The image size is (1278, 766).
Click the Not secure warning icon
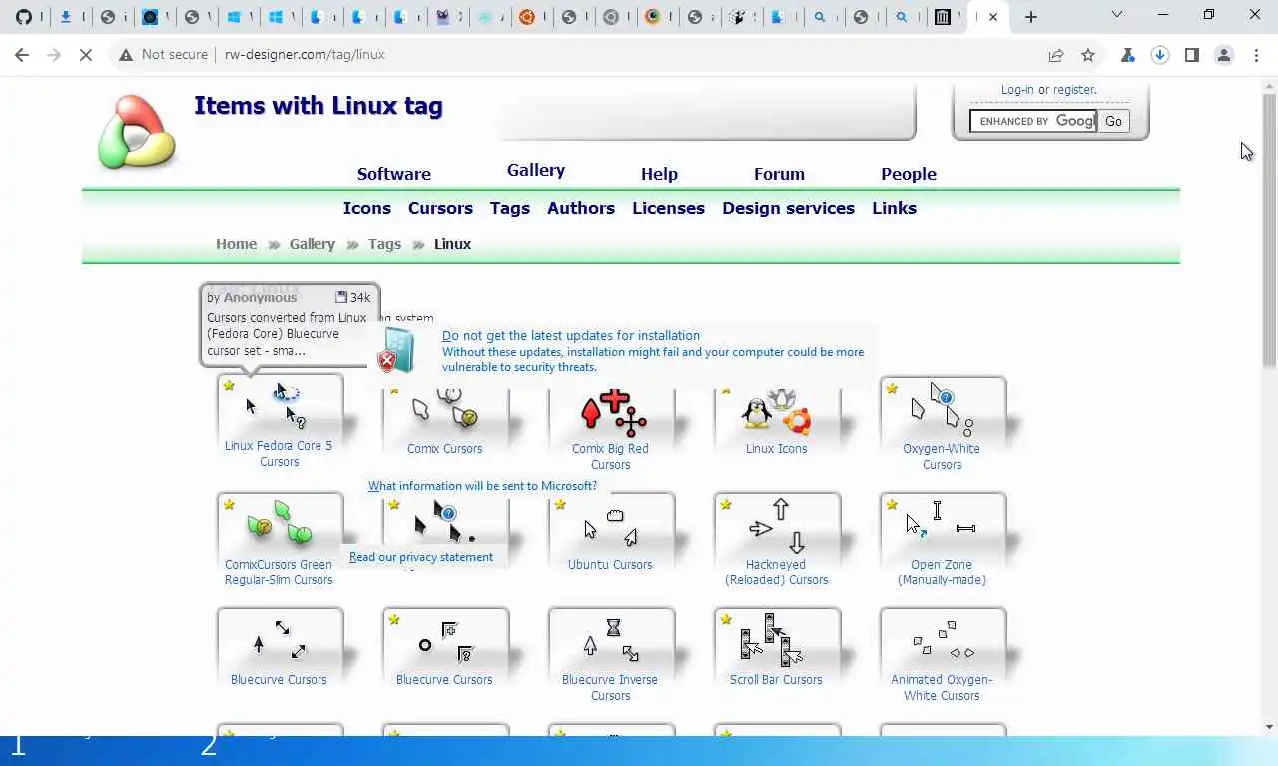(x=126, y=55)
